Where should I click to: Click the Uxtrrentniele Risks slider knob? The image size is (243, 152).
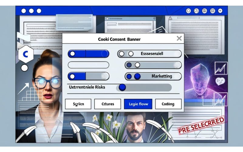pyautogui.click(x=122, y=88)
